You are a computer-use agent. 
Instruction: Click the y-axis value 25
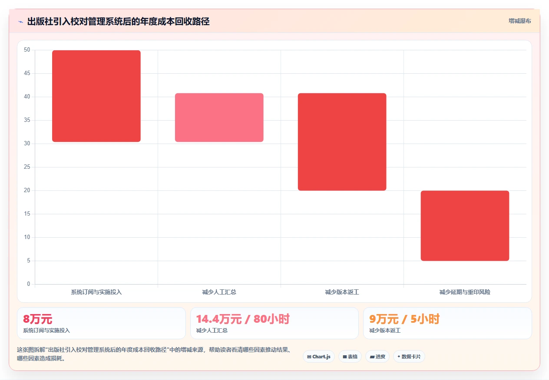tap(27, 167)
